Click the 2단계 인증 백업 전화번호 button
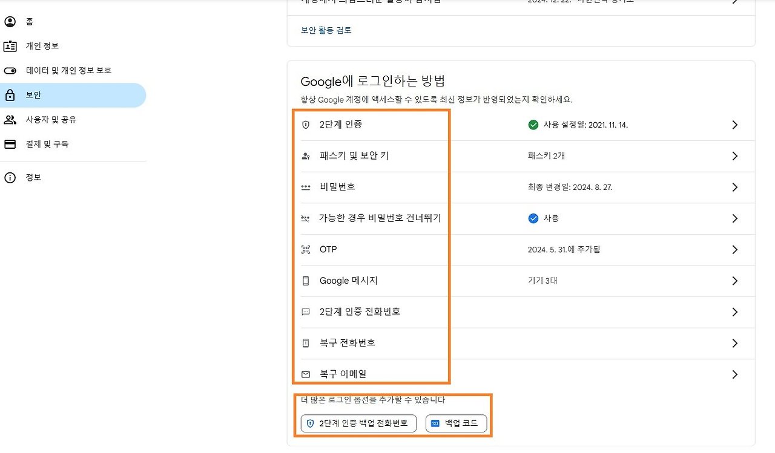775x453 pixels. coord(357,423)
